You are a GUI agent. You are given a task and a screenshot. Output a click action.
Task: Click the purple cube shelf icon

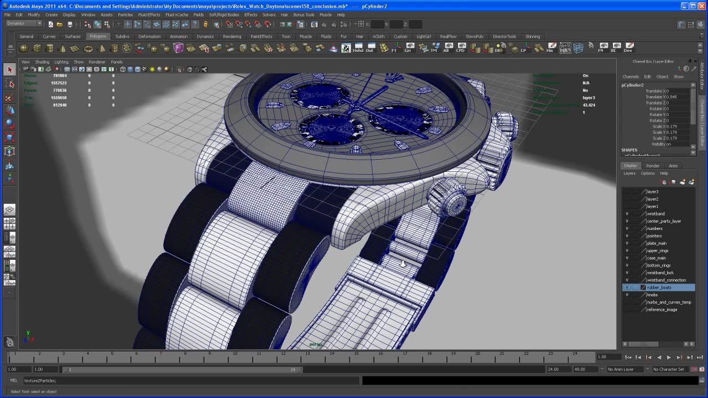179,49
